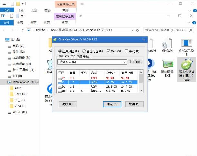The width and height of the screenshot is (197, 156).
Task: Click the 确定(Y) button
Action: click(x=112, y=104)
